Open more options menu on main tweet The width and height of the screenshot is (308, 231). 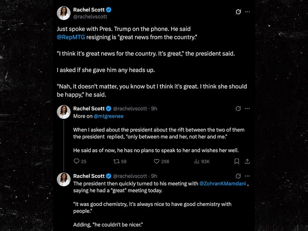coord(247,12)
